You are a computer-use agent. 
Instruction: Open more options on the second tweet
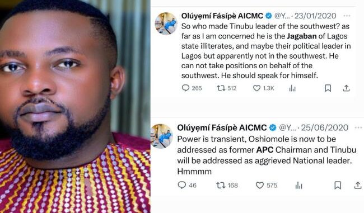(358, 127)
